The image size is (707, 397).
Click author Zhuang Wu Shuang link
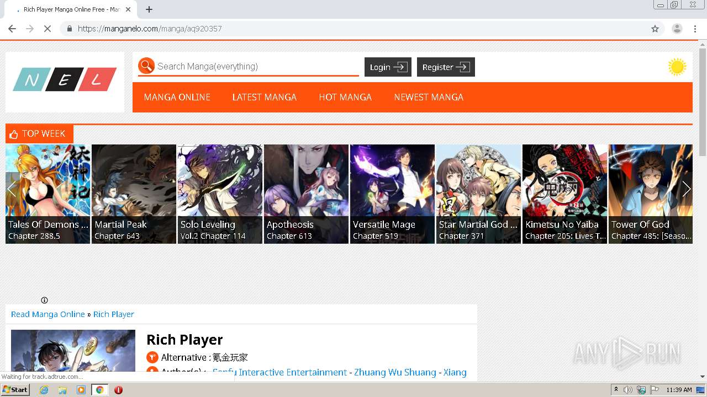click(x=395, y=373)
